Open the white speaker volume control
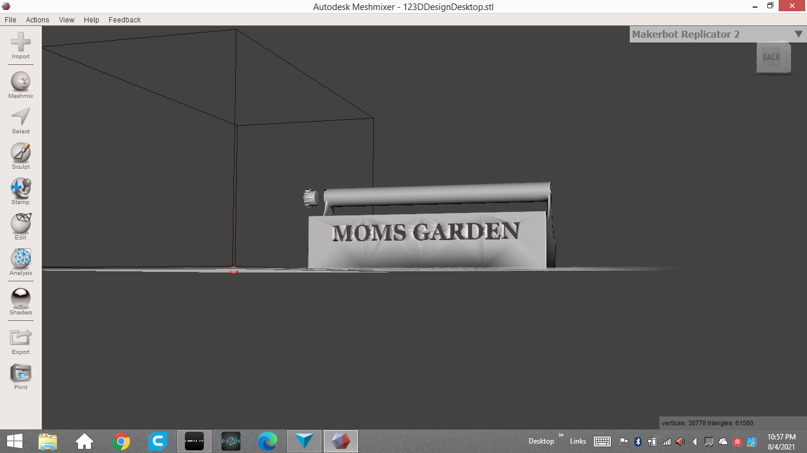 tap(695, 441)
